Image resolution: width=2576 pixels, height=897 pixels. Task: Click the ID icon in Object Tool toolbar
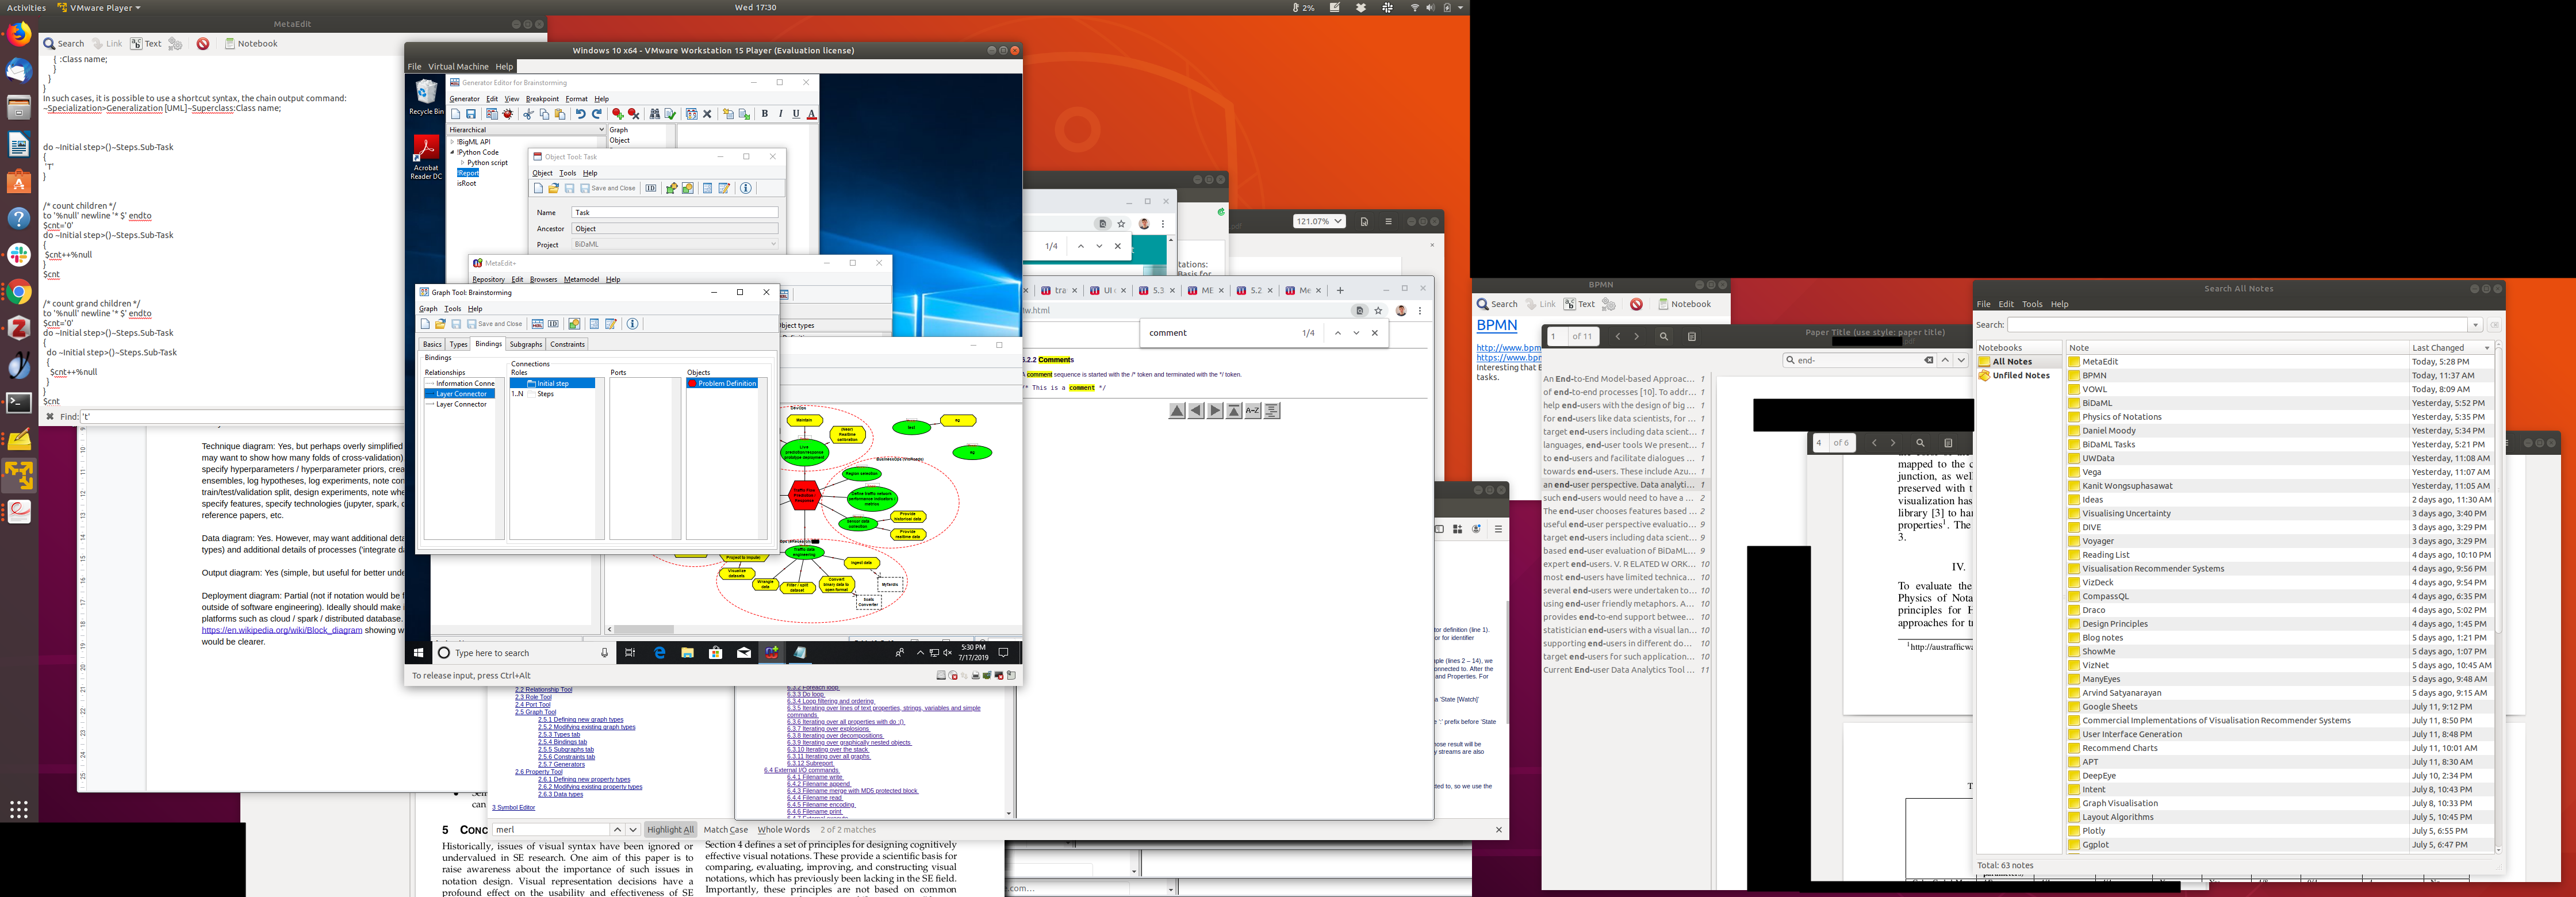pyautogui.click(x=651, y=188)
